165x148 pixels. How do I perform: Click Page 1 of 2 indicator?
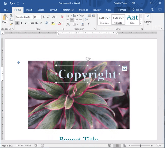[7, 146]
